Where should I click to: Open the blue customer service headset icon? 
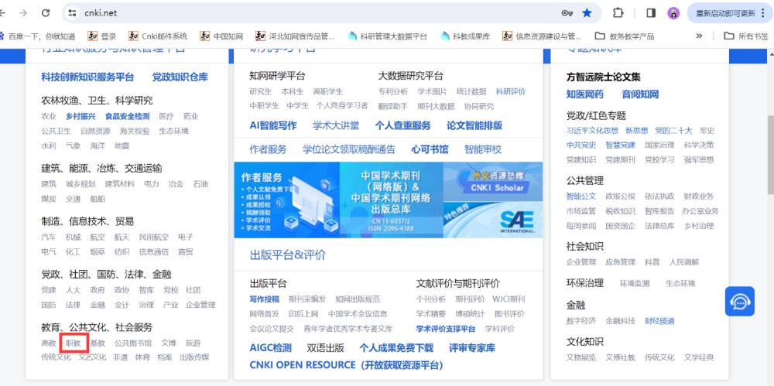(x=739, y=301)
